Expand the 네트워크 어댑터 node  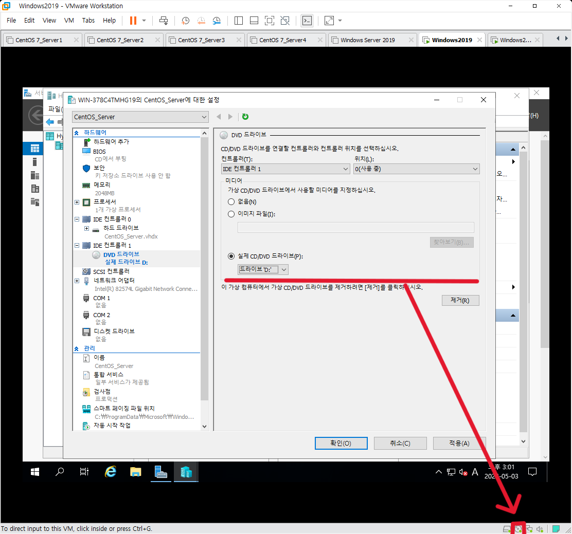(x=77, y=281)
